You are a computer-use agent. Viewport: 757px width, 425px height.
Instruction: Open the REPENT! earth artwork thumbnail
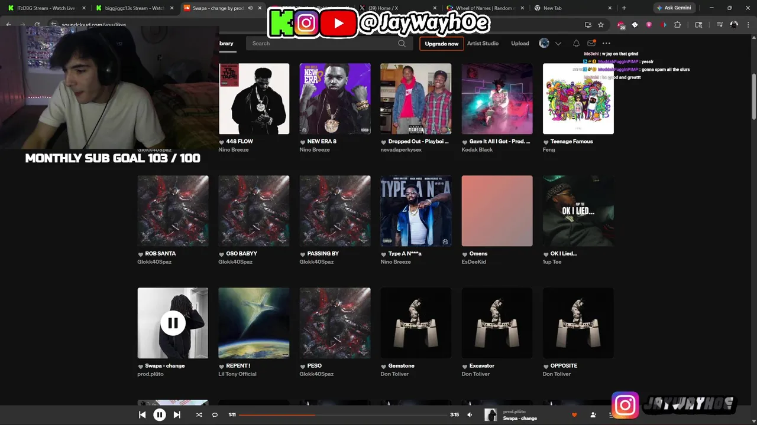click(x=254, y=323)
